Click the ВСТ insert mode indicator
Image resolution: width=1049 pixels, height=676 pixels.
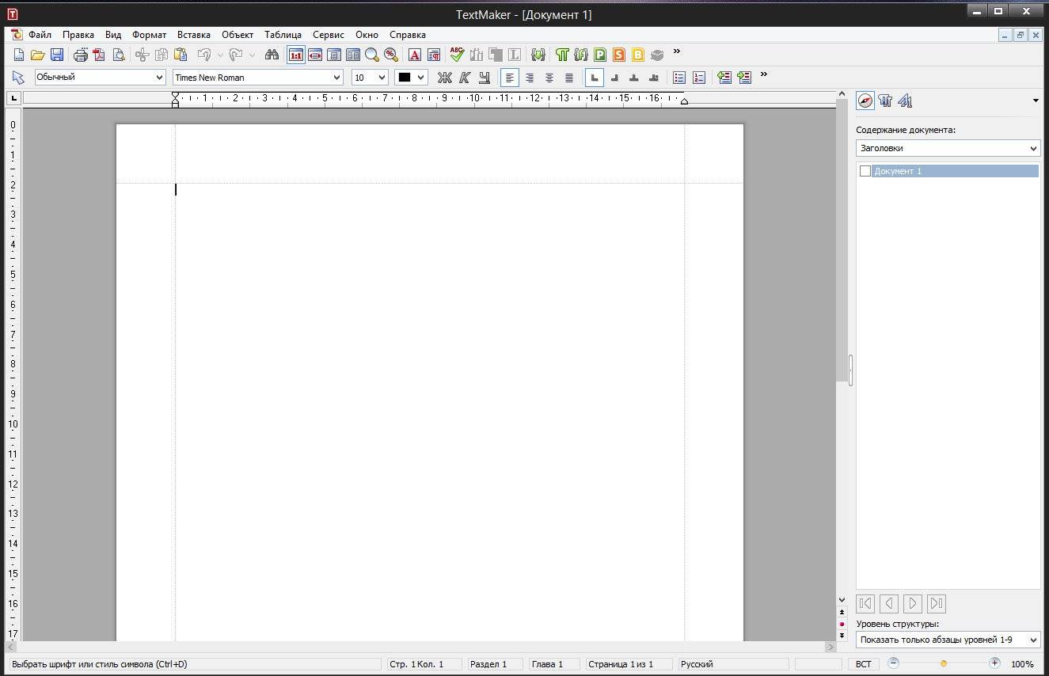pyautogui.click(x=863, y=664)
